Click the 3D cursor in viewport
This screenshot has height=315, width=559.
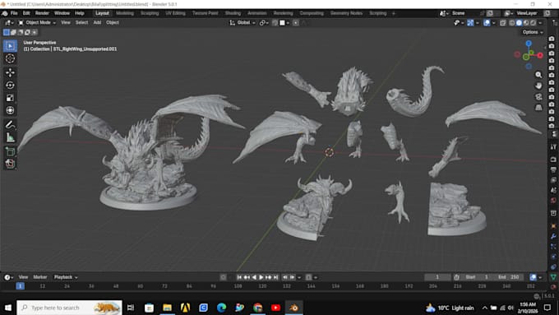330,152
